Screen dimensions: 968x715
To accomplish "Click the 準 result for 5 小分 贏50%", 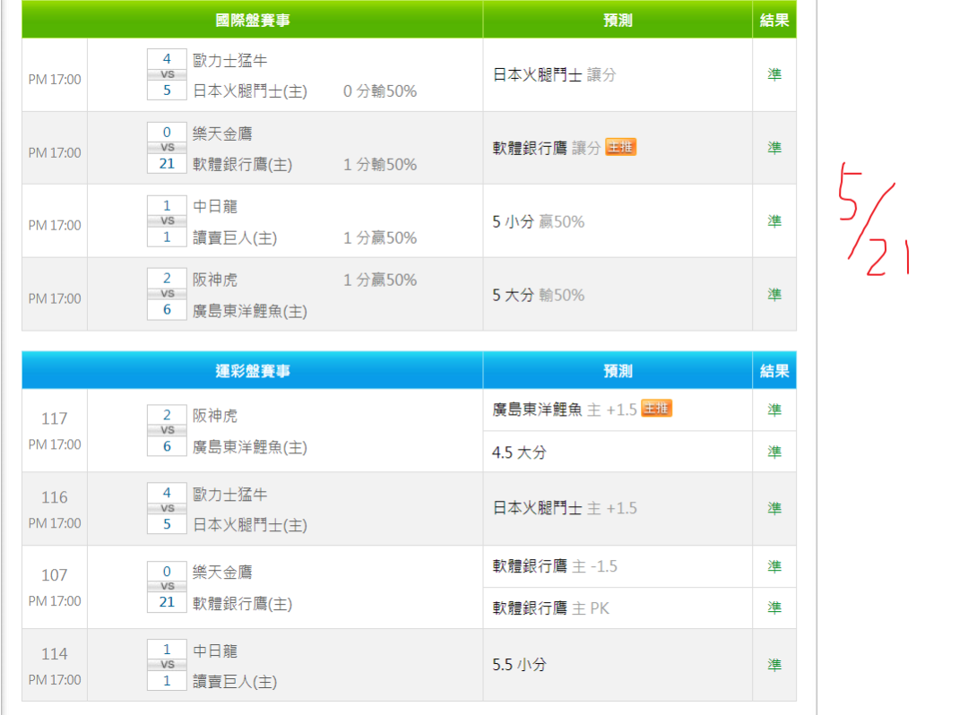I will (774, 221).
